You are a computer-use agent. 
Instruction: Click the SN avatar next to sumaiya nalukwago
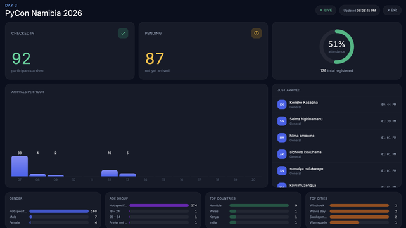click(282, 171)
